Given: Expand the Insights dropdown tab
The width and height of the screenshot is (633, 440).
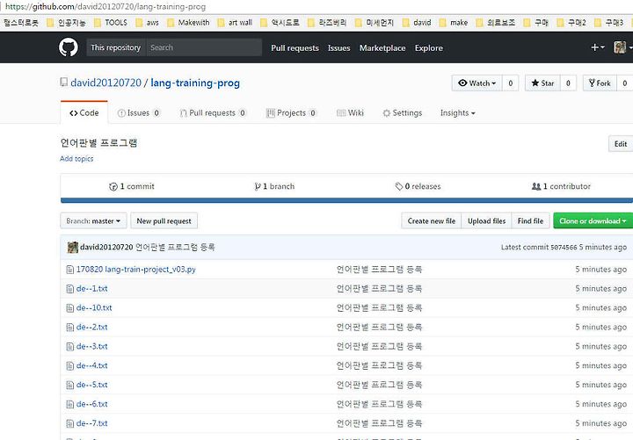Looking at the screenshot, I should 457,113.
